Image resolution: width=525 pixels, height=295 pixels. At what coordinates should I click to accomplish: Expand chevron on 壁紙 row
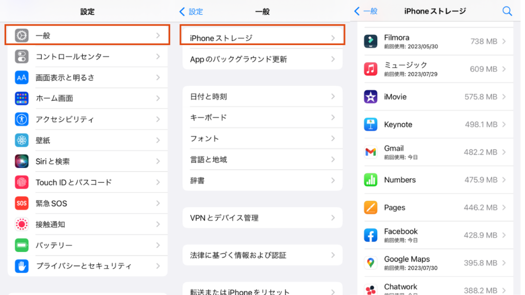[x=158, y=140]
